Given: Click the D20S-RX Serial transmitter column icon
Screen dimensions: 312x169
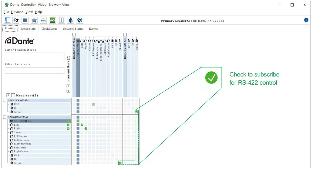Looking at the screenshot, I should [137, 41].
